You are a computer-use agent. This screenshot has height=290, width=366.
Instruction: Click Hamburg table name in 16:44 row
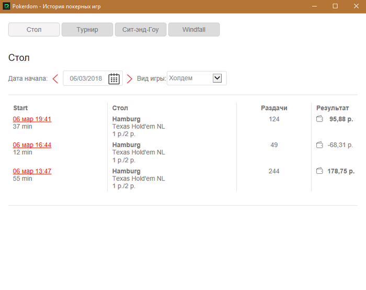click(x=127, y=145)
